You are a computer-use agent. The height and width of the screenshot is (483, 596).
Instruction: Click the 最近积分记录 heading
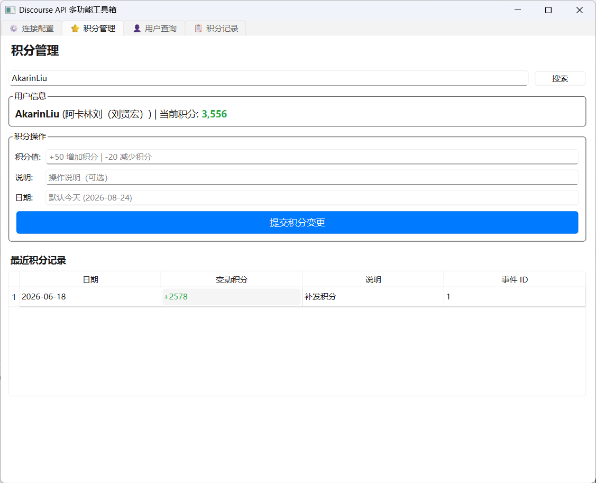click(x=38, y=260)
